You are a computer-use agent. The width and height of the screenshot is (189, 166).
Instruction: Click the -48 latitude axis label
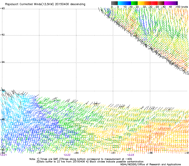2,119
